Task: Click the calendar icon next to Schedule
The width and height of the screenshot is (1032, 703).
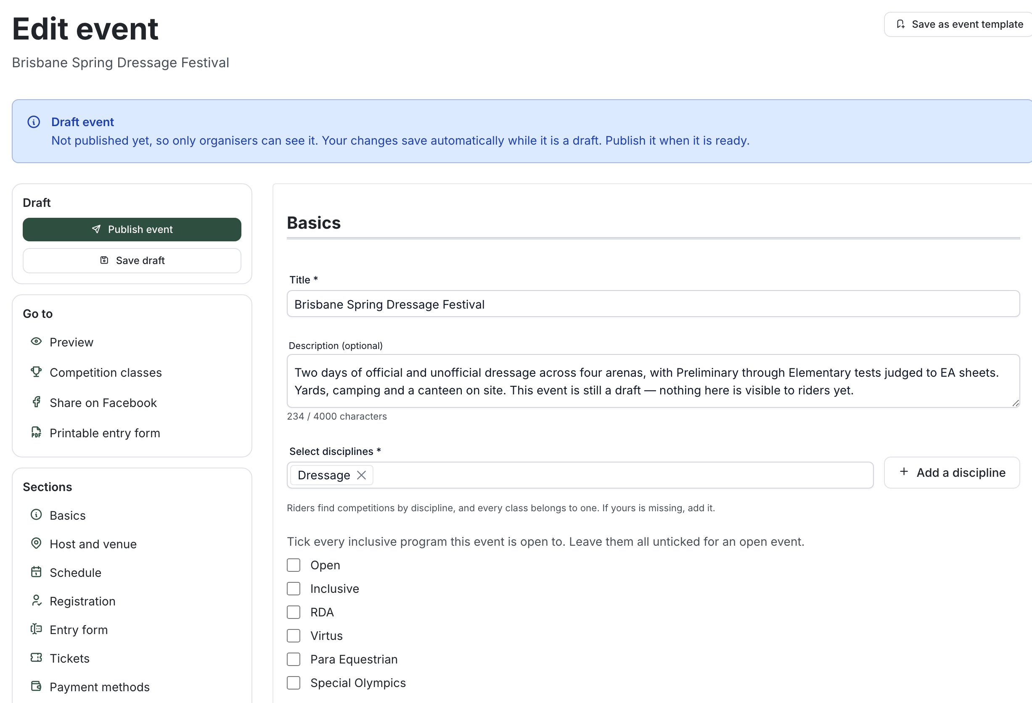Action: click(37, 572)
